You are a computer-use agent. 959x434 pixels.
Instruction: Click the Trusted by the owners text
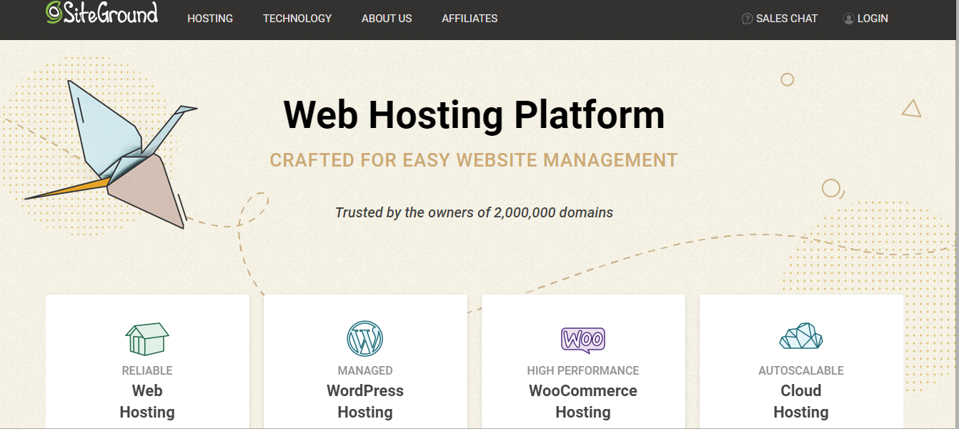coord(474,212)
